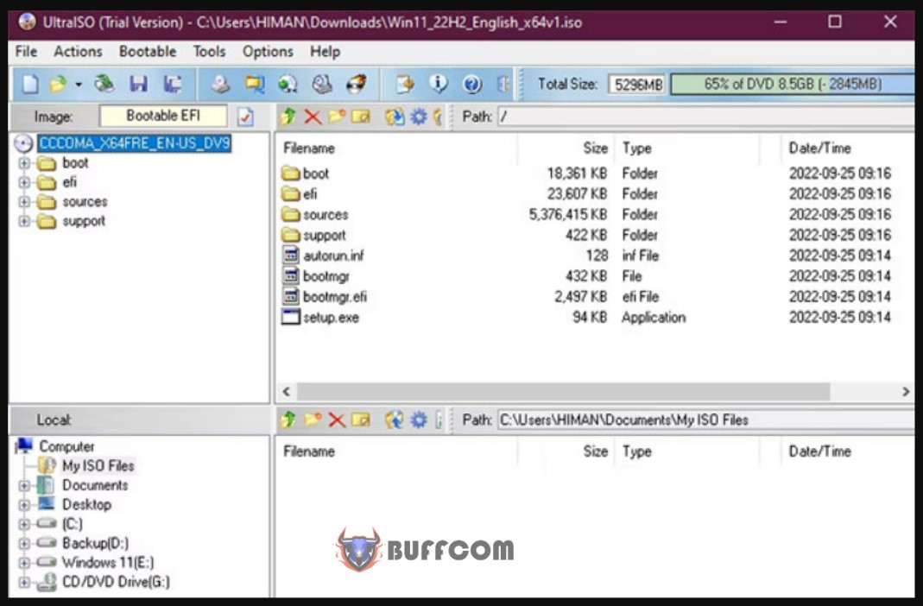Image resolution: width=923 pixels, height=606 pixels.
Task: Expand the Desktop node in the Local tree
Action: [24, 505]
